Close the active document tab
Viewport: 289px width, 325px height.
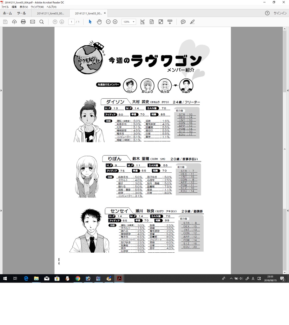(105, 13)
